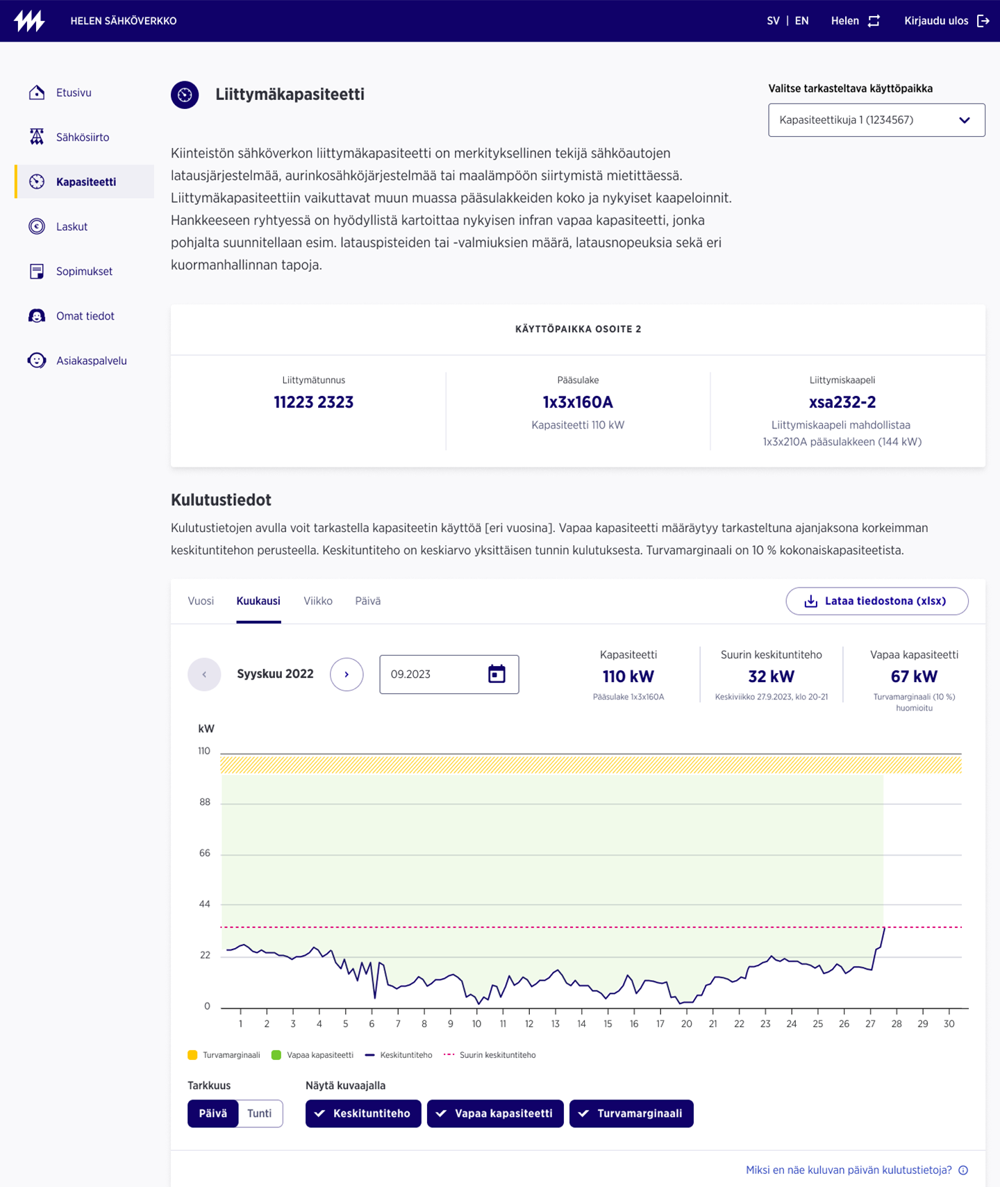Switch to the Viikko tab

(x=318, y=601)
